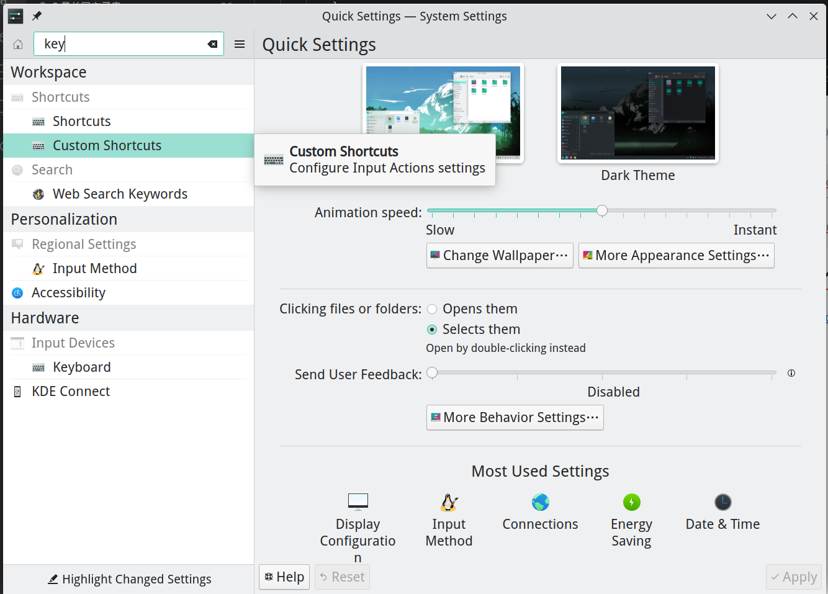Click the Send User Feedback info icon

[x=791, y=373]
